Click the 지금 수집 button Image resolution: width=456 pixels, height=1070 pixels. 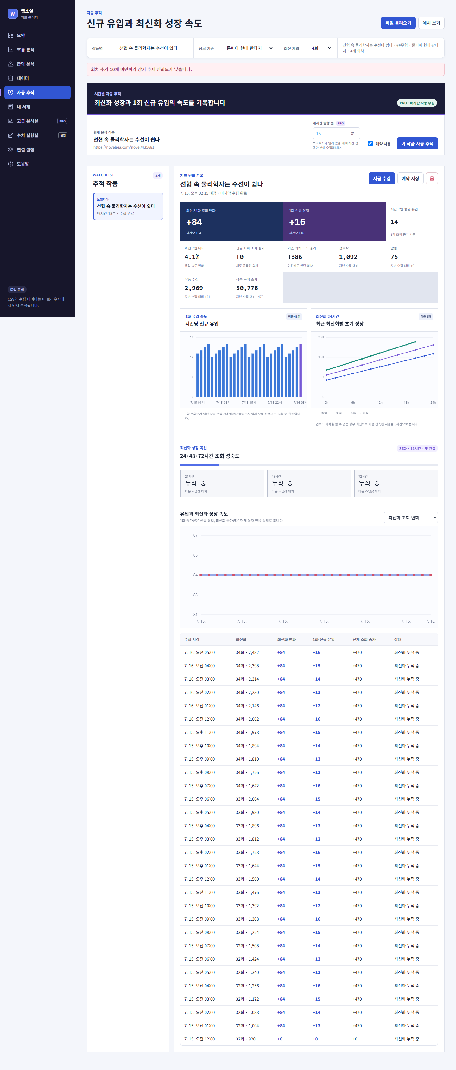pyautogui.click(x=381, y=178)
